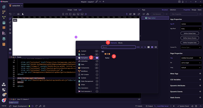Open the Git manager sidebar icon
The width and height of the screenshot is (203, 108).
point(4,12)
